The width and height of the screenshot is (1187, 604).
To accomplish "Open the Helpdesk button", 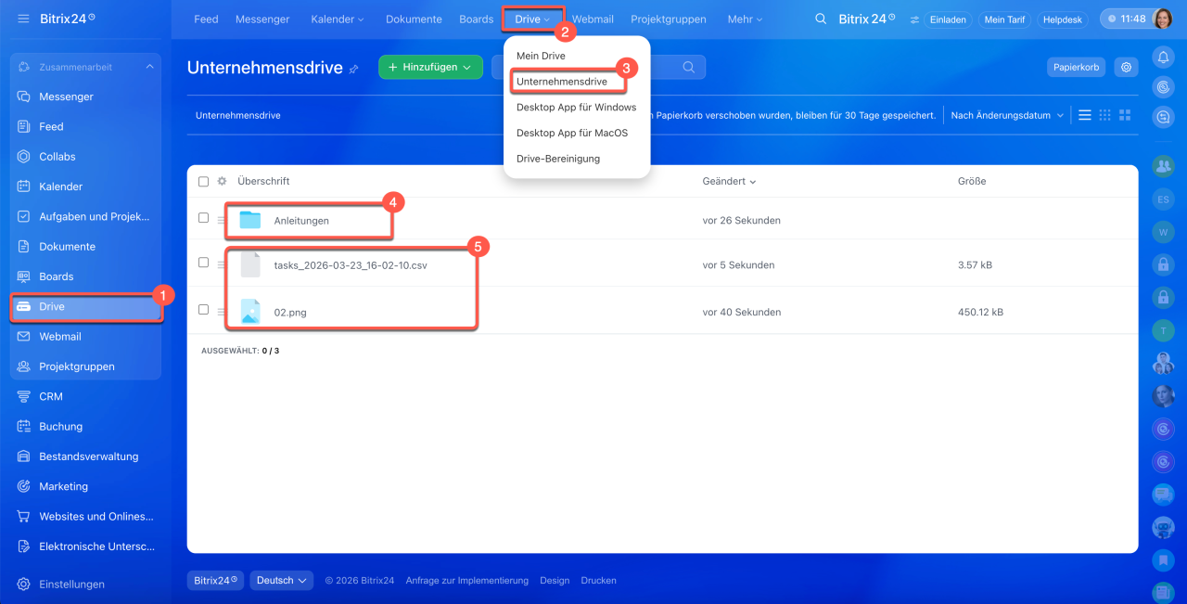I will (1063, 19).
